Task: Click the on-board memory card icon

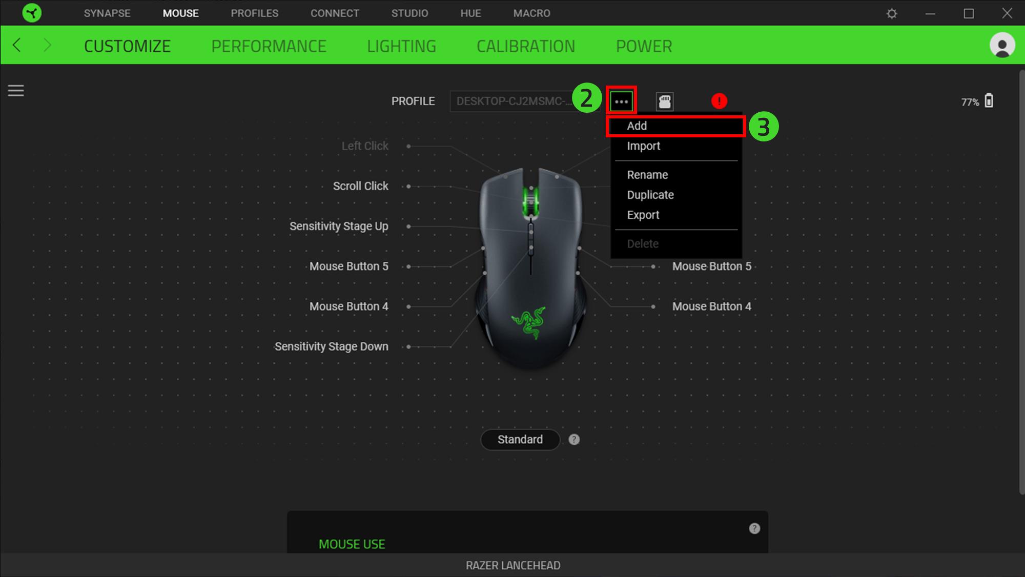Action: [x=665, y=100]
